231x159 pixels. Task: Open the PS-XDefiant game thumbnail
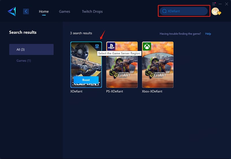coord(122,65)
